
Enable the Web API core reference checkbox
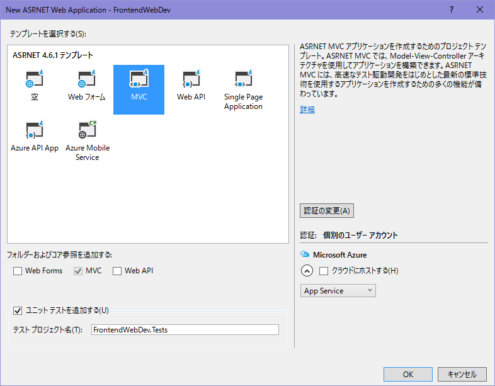tap(117, 271)
